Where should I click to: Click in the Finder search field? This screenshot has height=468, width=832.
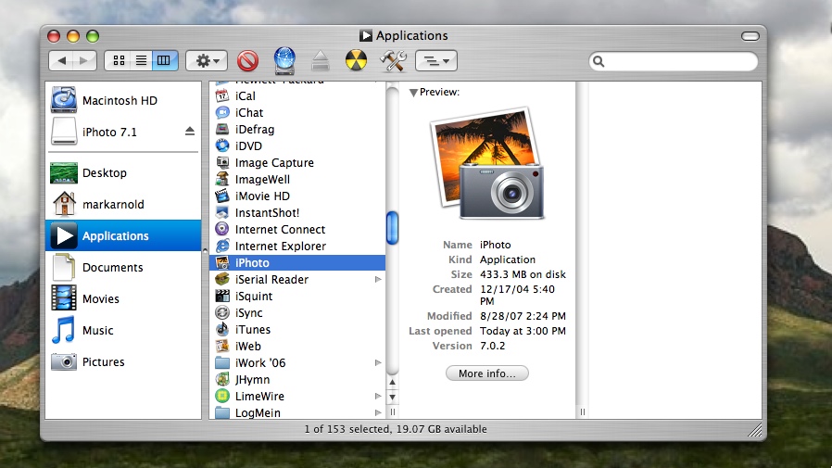tap(674, 61)
